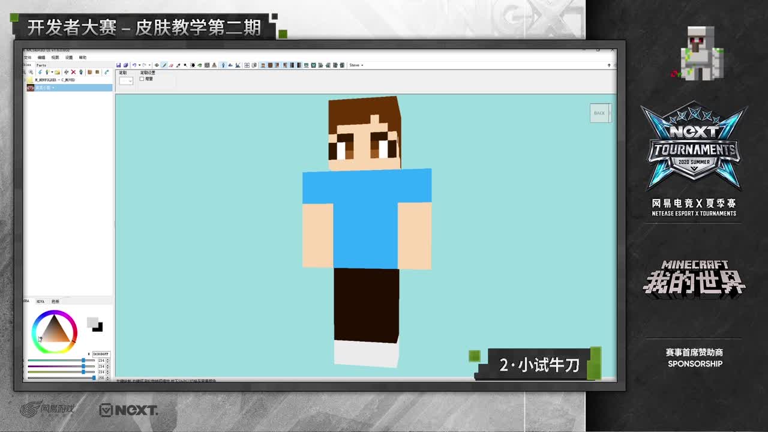Open the 设置 menu
The width and height of the screenshot is (768, 432).
[x=69, y=58]
